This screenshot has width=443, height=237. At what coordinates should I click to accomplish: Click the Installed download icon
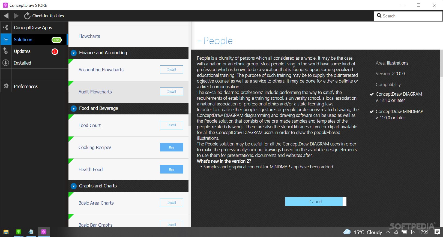pos(6,63)
